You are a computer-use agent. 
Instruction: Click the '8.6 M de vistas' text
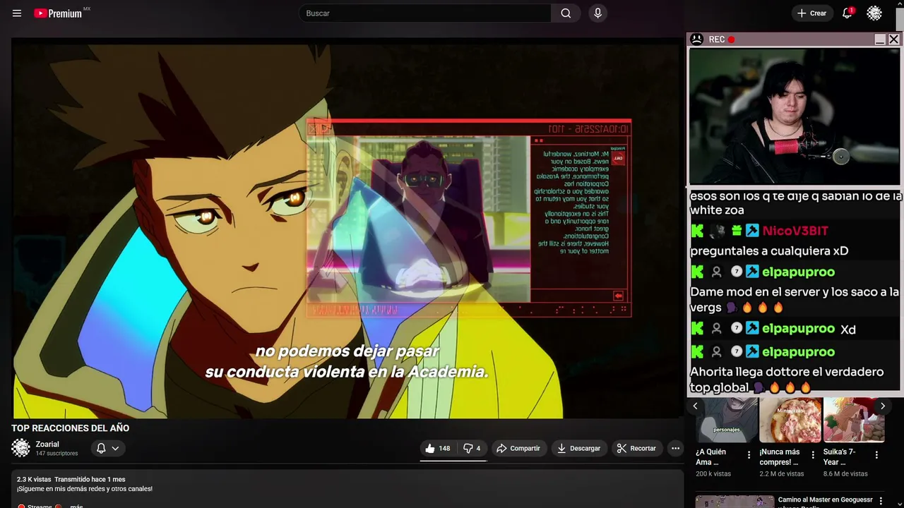point(845,474)
